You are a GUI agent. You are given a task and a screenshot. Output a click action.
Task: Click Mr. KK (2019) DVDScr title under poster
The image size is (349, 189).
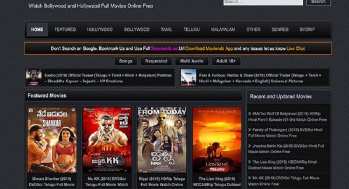click(107, 182)
